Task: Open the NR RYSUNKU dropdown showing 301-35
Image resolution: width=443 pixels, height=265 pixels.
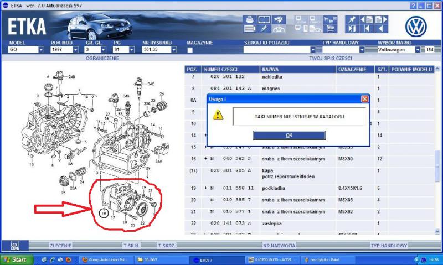Action: (x=174, y=50)
